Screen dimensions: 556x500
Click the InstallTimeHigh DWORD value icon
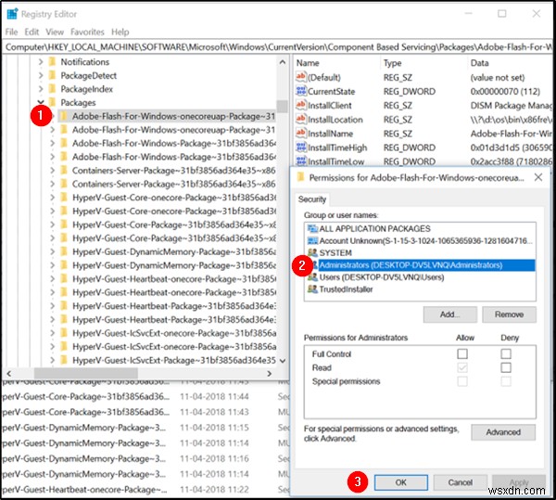coord(301,147)
